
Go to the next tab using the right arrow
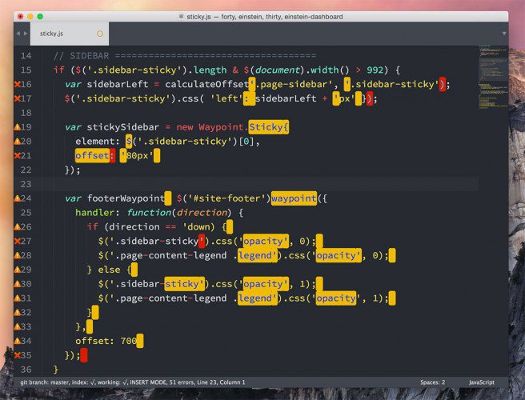(26, 34)
